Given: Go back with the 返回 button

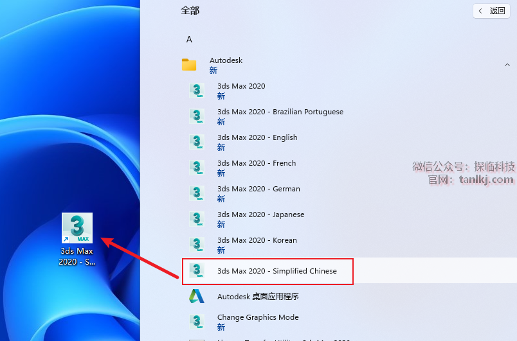Looking at the screenshot, I should [x=491, y=11].
